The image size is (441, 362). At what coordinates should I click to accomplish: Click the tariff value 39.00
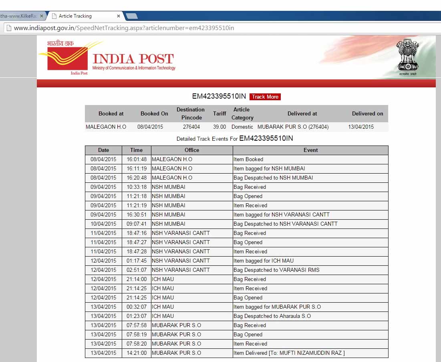coord(219,127)
